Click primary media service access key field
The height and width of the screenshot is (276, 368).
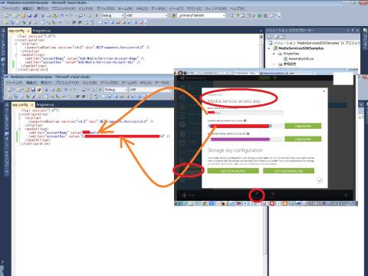(245, 126)
